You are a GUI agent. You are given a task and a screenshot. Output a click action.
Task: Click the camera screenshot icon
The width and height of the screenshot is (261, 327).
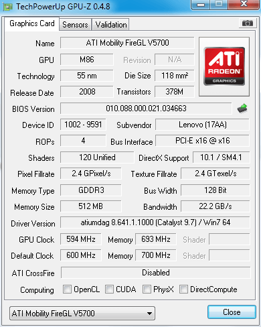248,23
